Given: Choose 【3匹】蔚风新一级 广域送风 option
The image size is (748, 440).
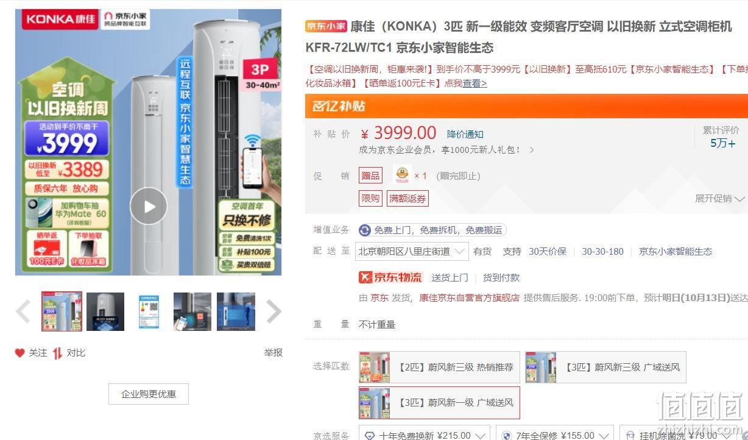Looking at the screenshot, I should click(439, 403).
